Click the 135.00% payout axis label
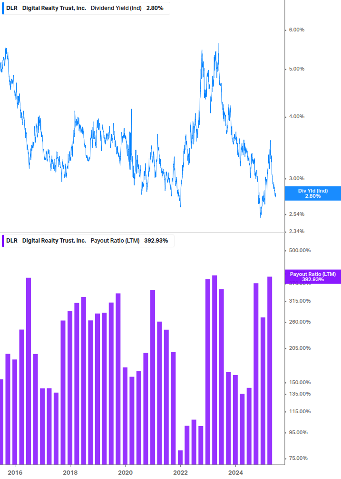This screenshot has width=341, height=479. [300, 394]
